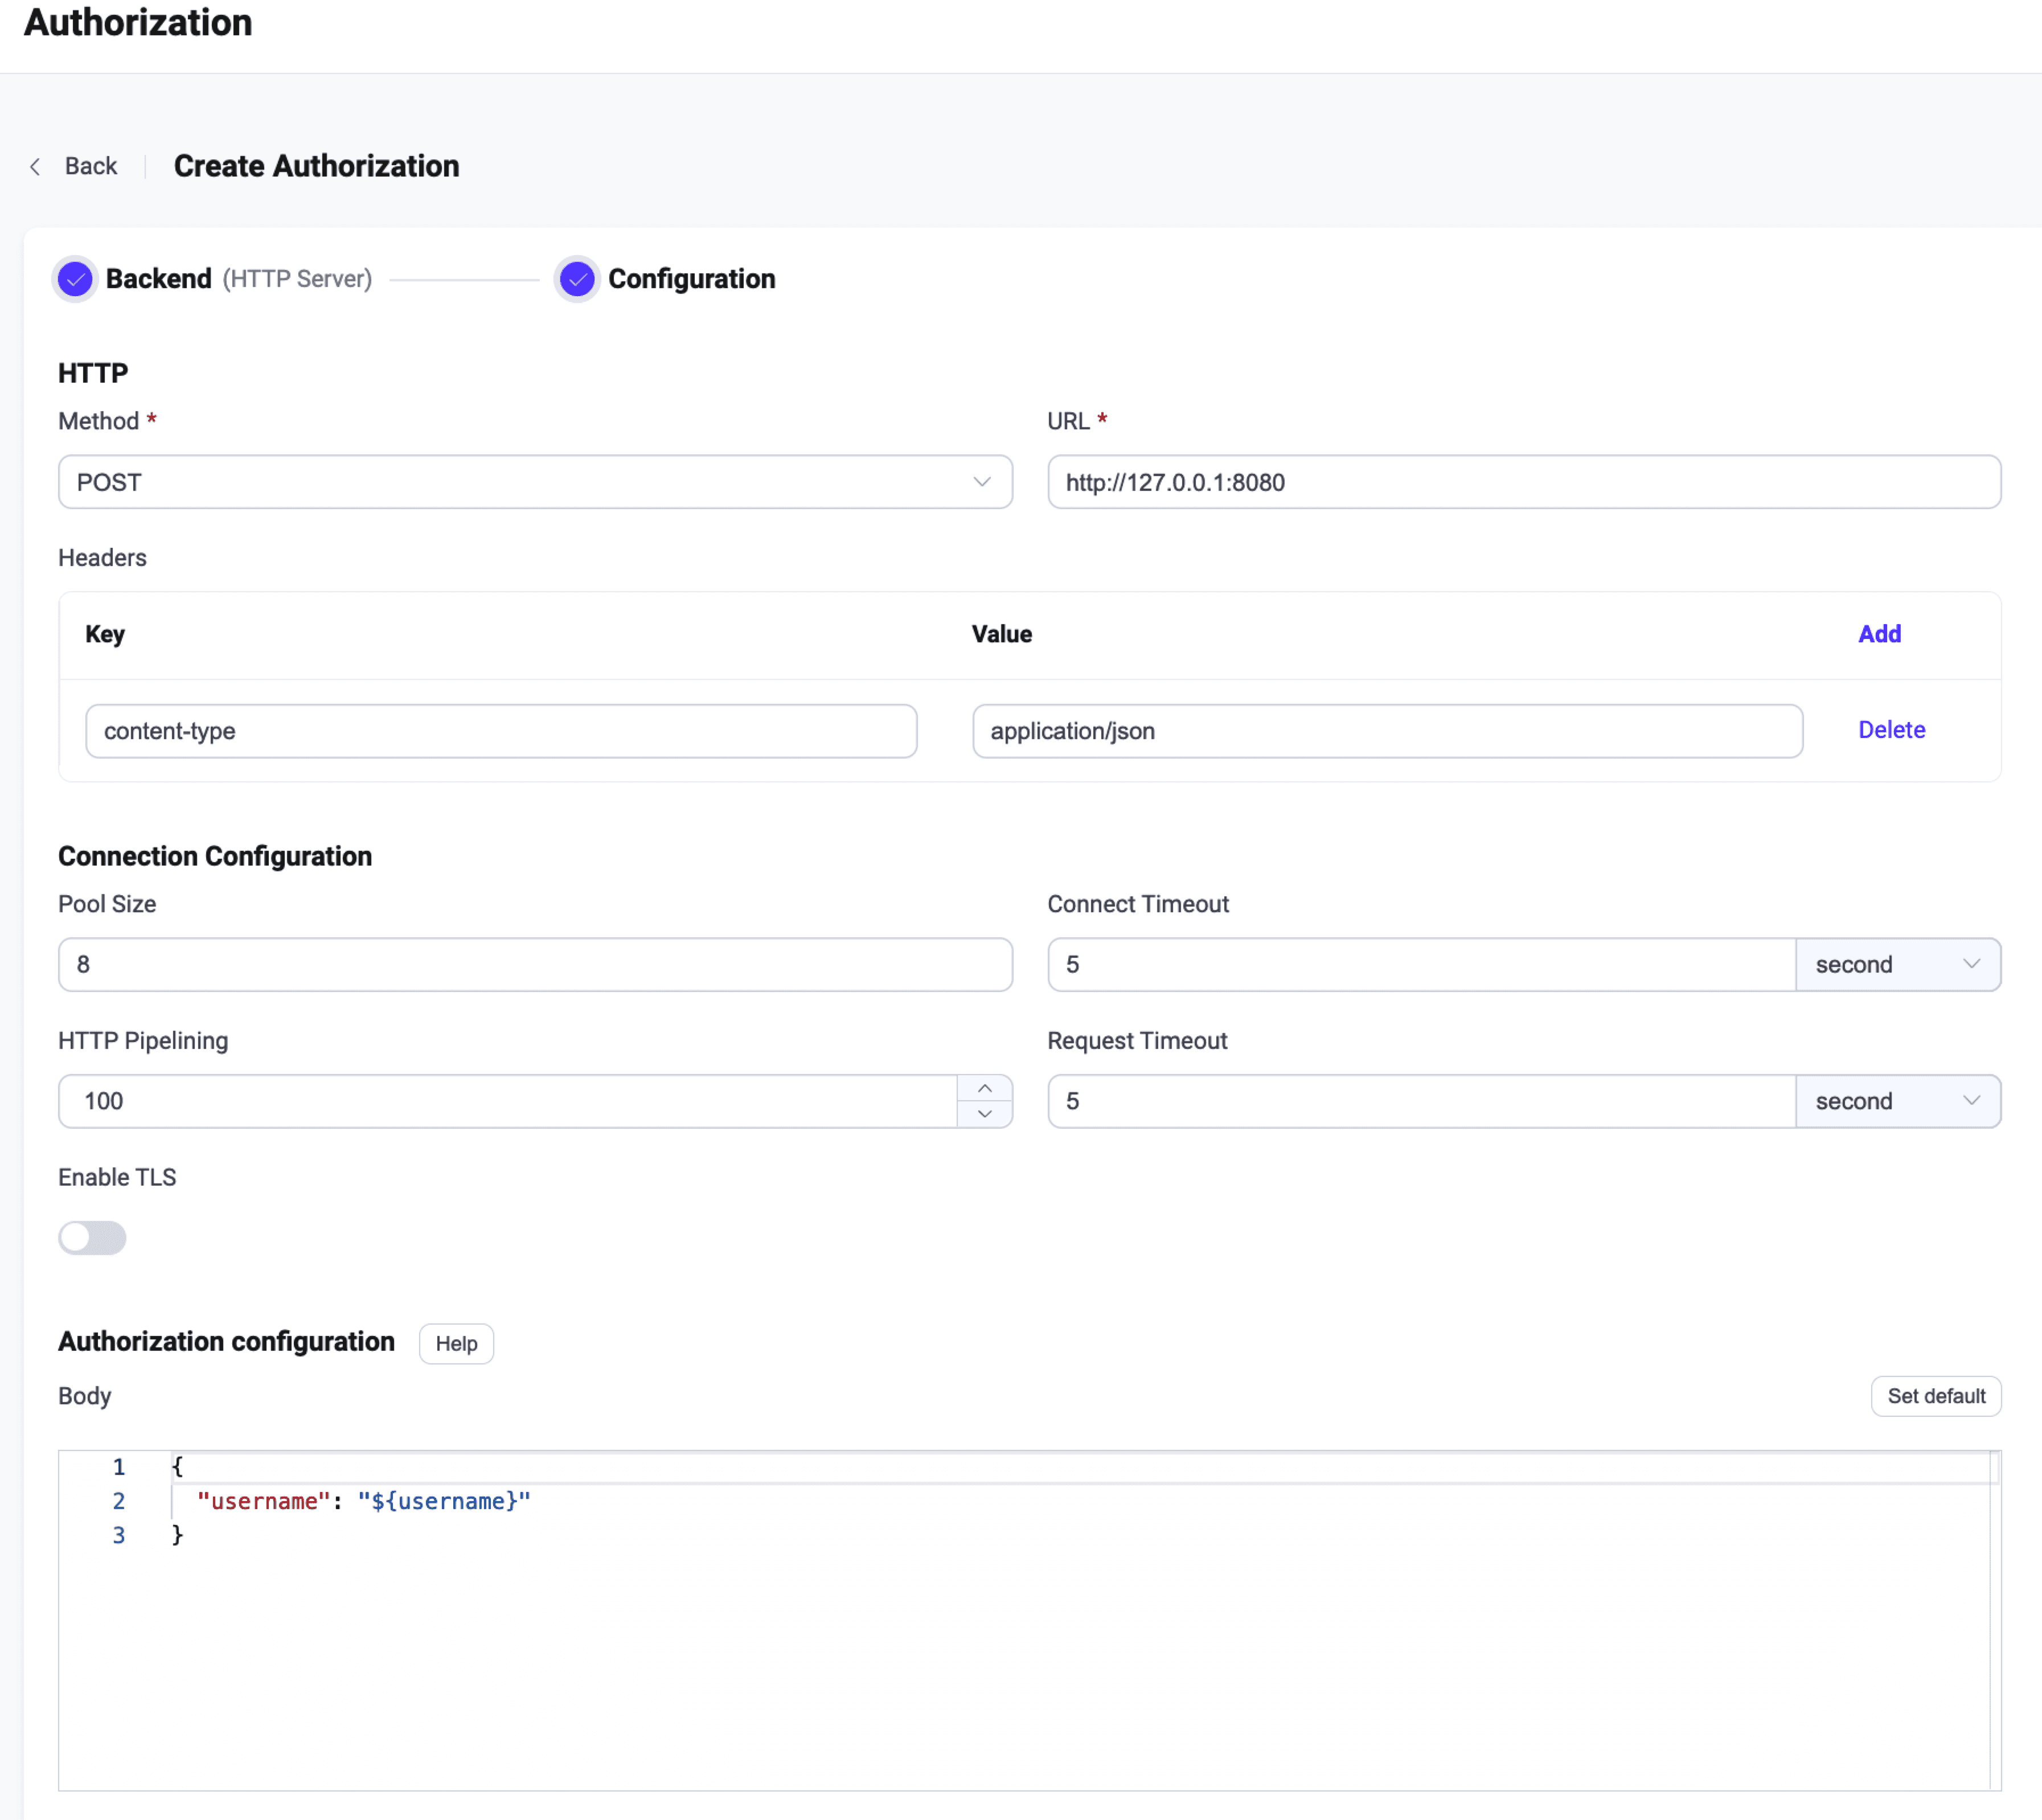Click the Help button
Image resolution: width=2042 pixels, height=1820 pixels.
point(456,1343)
